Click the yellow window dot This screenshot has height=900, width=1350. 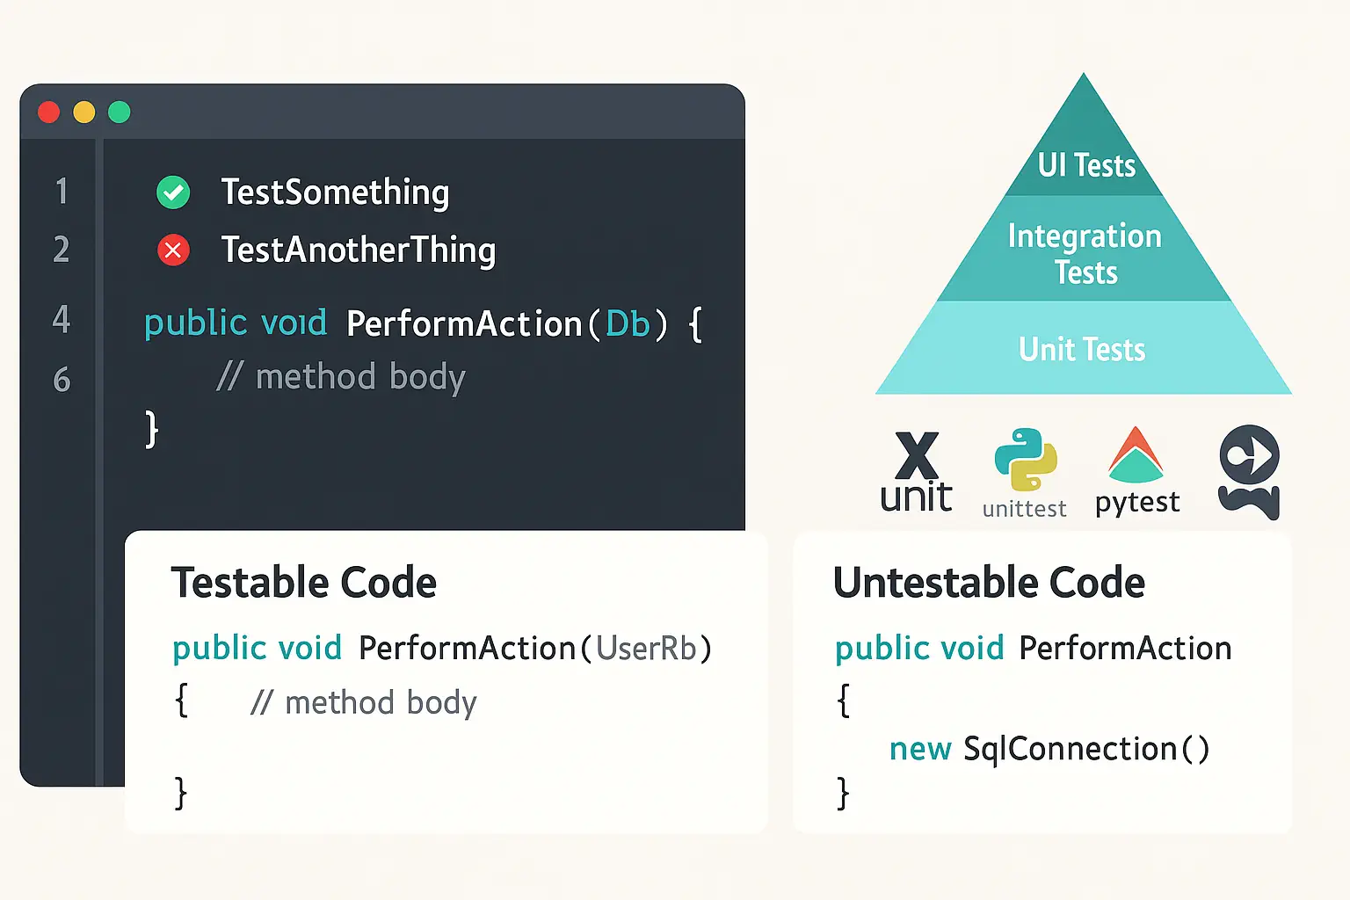pyautogui.click(x=84, y=112)
